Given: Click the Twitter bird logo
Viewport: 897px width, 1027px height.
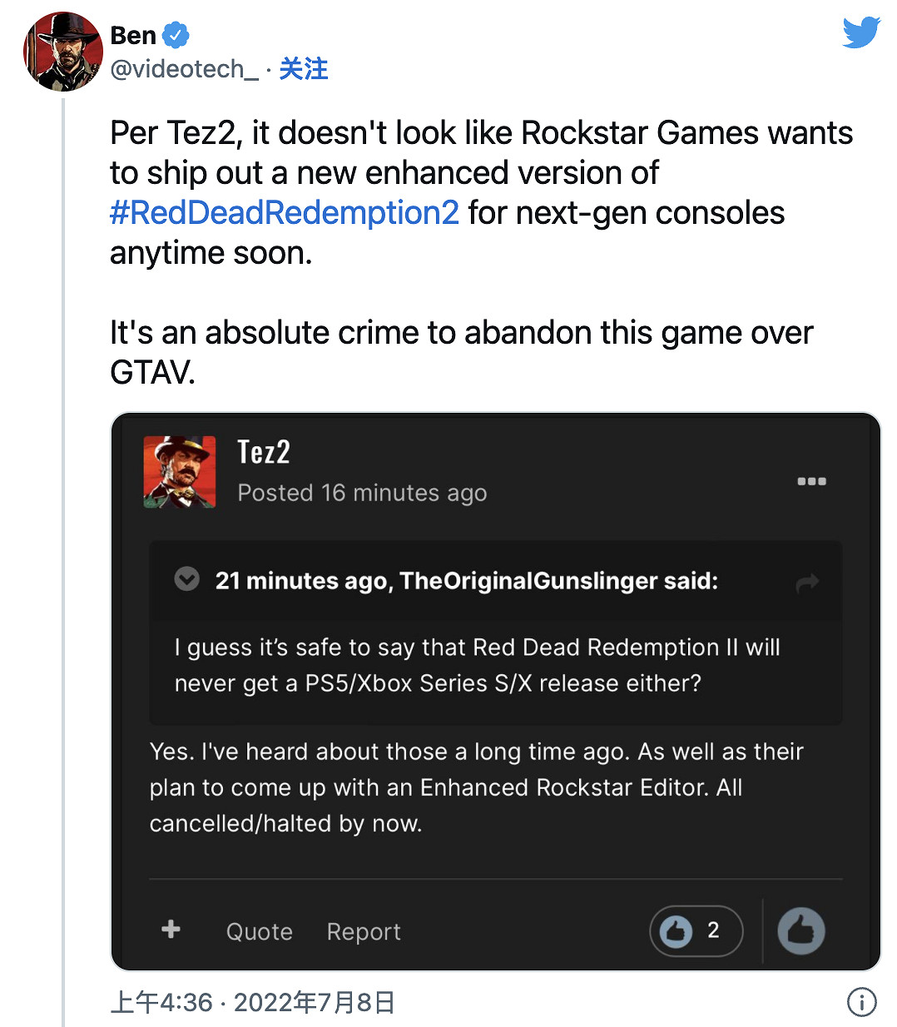Looking at the screenshot, I should (x=860, y=33).
